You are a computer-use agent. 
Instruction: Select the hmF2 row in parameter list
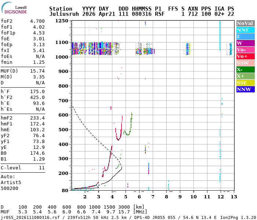tap(23, 118)
